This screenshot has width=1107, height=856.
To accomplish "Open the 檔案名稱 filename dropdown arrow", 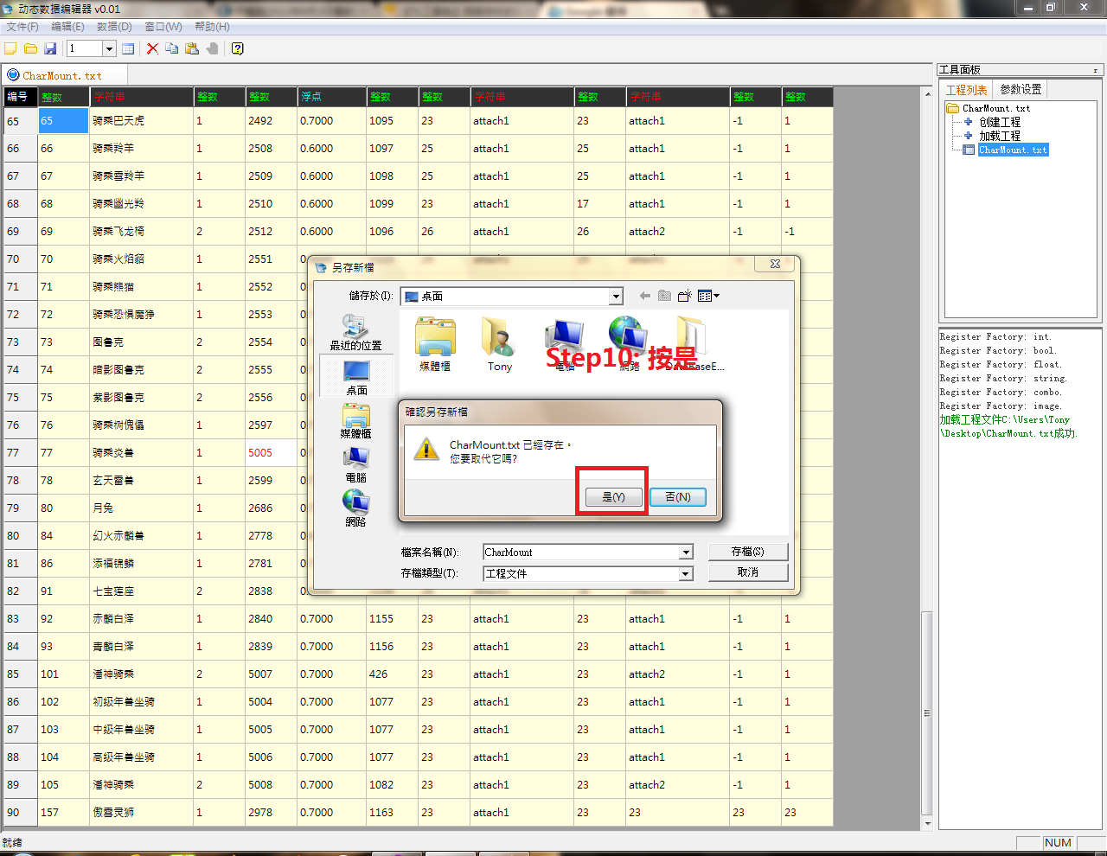I will coord(686,552).
